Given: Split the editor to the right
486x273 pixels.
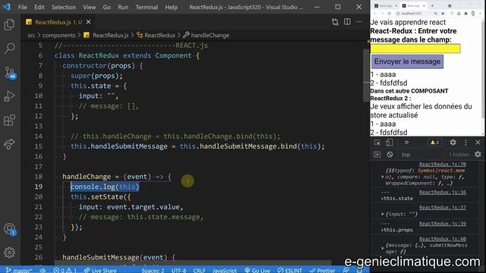Looking at the screenshot, I should pos(347,22).
